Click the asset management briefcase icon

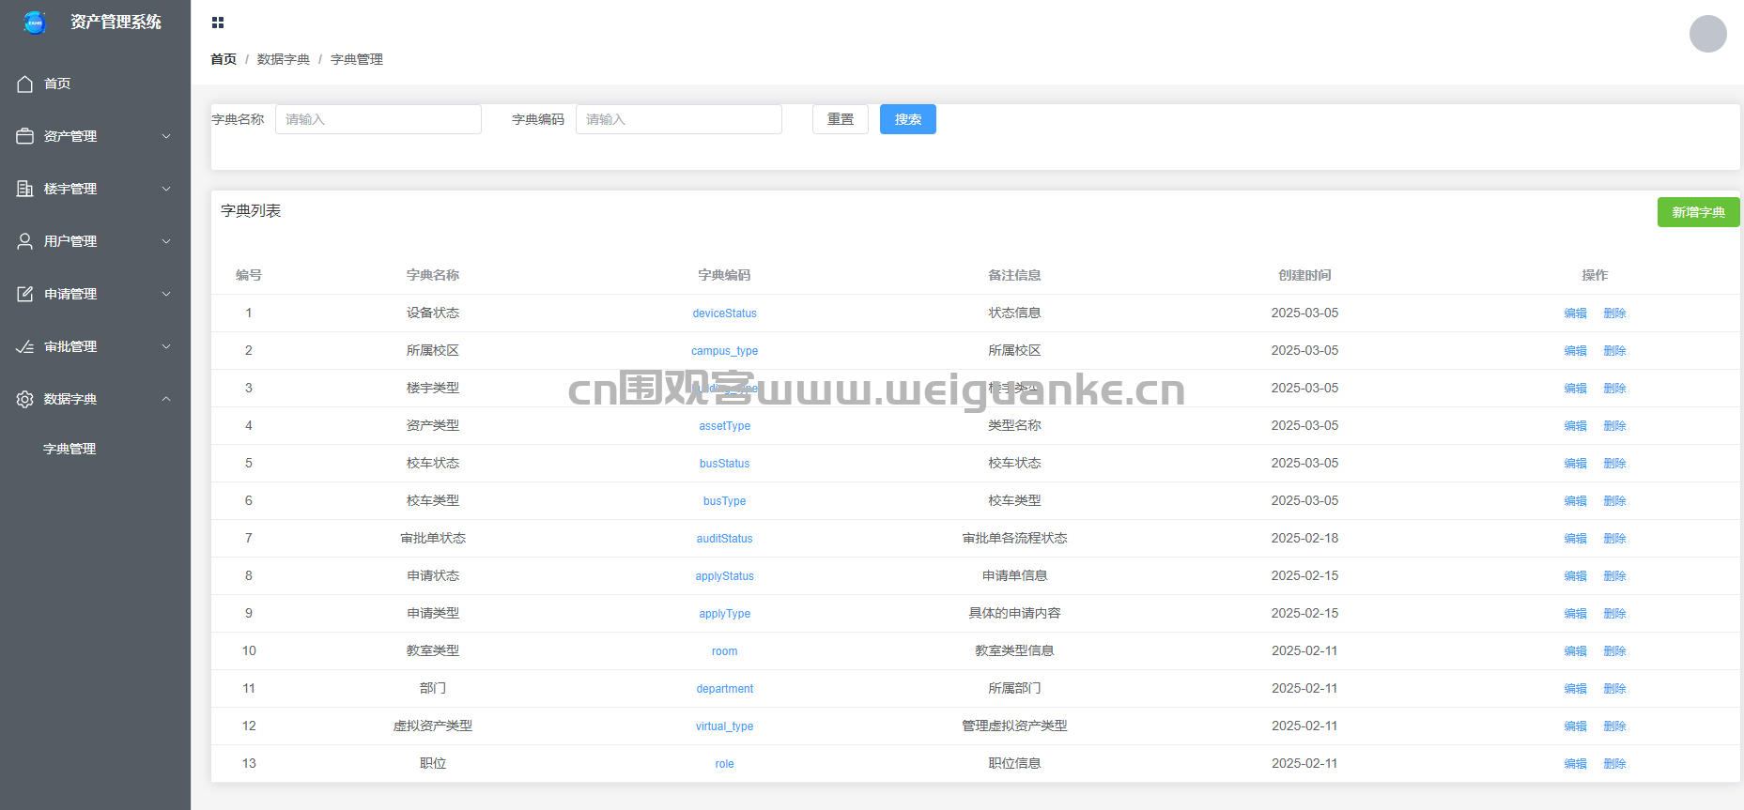[25, 136]
